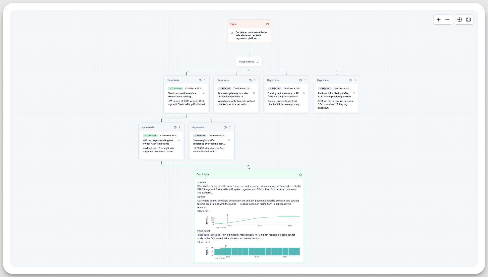
Task: Click X mark on Platform infra hypothesis
Action: click(354, 93)
